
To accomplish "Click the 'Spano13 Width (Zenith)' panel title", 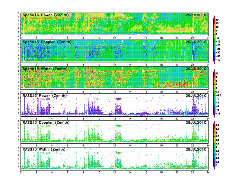I will pyautogui.click(x=45, y=69).
